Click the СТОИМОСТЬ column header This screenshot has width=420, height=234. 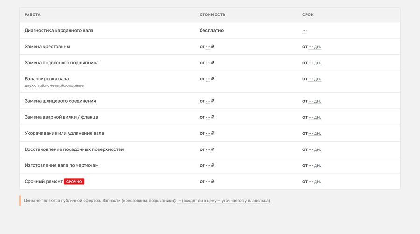click(212, 15)
